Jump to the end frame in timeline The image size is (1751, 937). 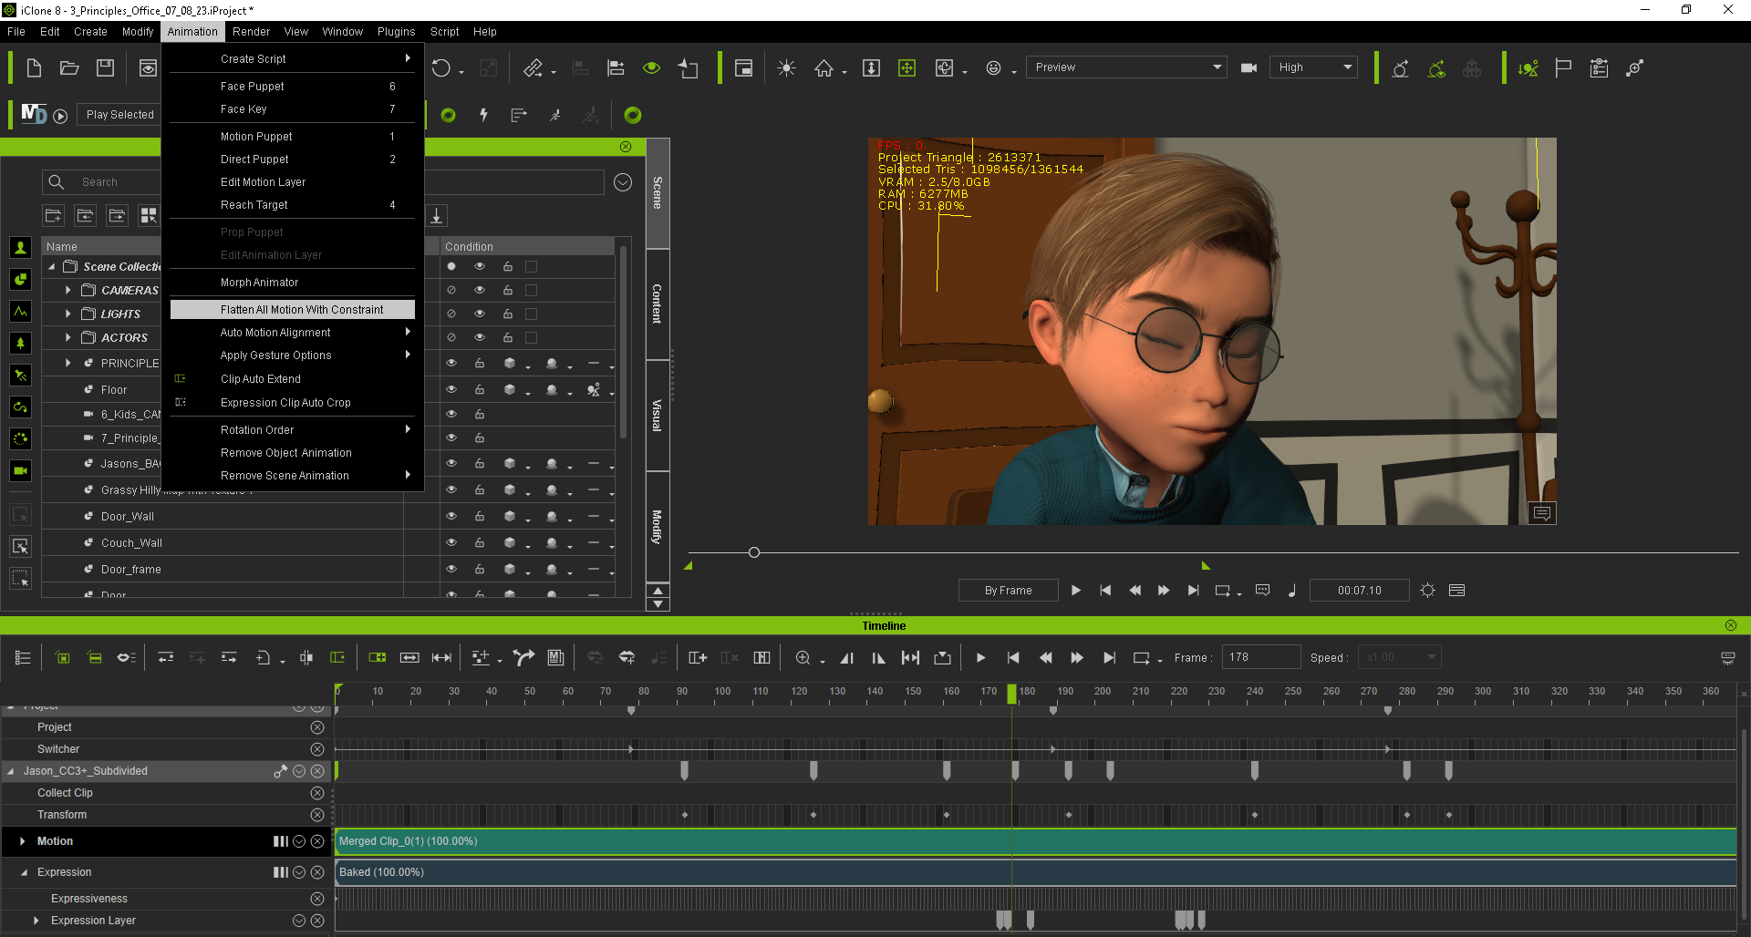click(x=1109, y=658)
